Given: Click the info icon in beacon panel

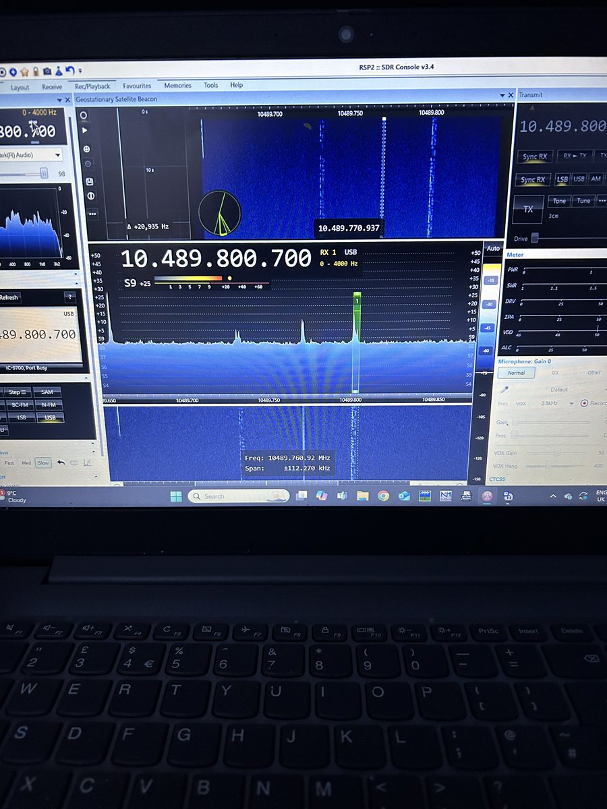Looking at the screenshot, I should coord(91,196).
